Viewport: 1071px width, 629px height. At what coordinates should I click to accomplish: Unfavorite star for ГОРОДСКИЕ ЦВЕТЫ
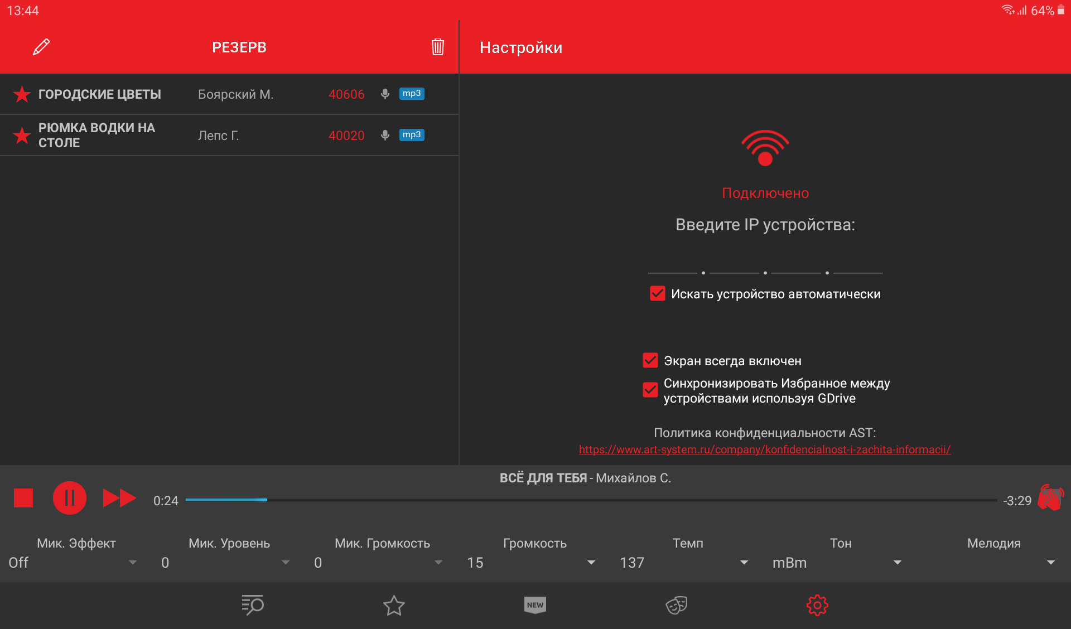tap(22, 94)
